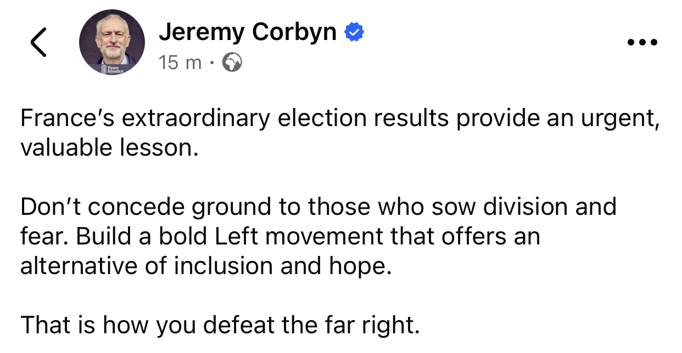Click the line "fear. Build a bold Left movement"

(280, 236)
